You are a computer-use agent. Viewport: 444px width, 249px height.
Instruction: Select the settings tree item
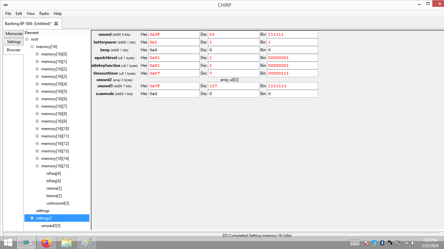tap(43, 211)
